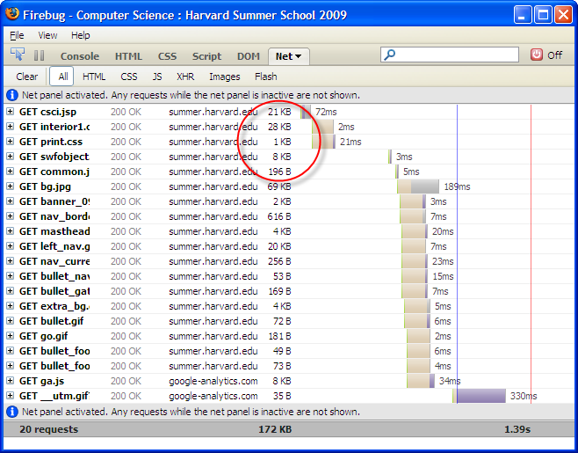
Task: Filter requests by XHR
Action: point(185,77)
